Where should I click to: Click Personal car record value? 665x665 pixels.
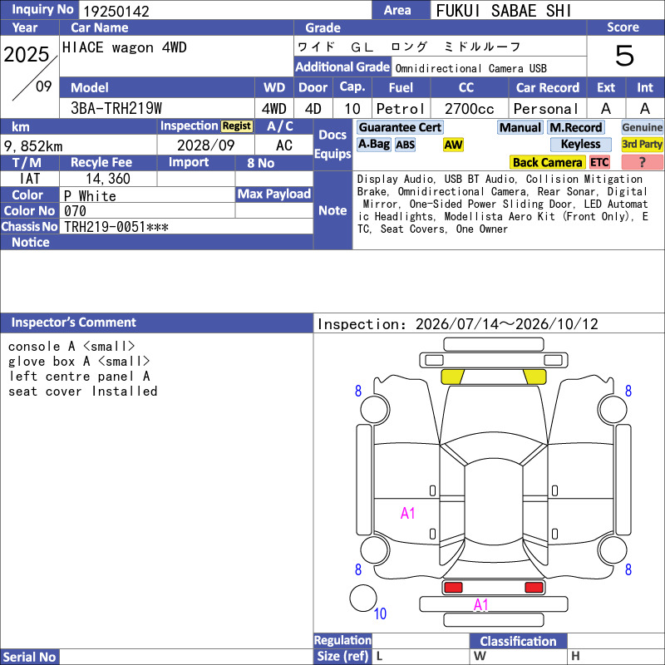pyautogui.click(x=546, y=109)
